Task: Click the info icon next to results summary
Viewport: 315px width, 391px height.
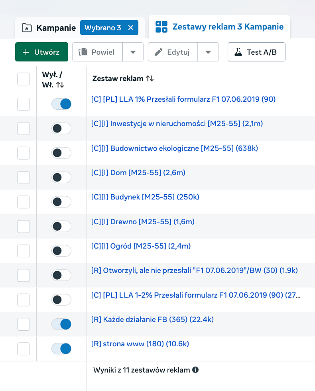Action: click(195, 370)
